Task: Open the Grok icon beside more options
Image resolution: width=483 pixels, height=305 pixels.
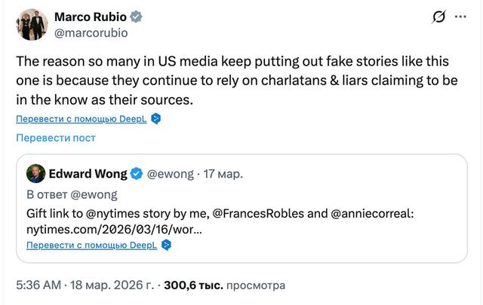Action: click(x=437, y=17)
